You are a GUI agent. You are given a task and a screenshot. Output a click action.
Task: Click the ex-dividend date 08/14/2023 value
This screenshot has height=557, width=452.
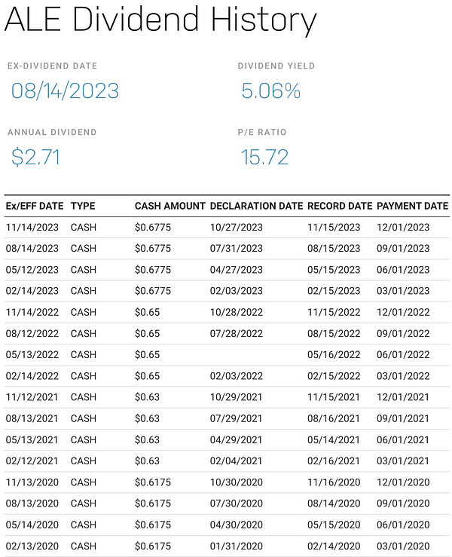[65, 91]
